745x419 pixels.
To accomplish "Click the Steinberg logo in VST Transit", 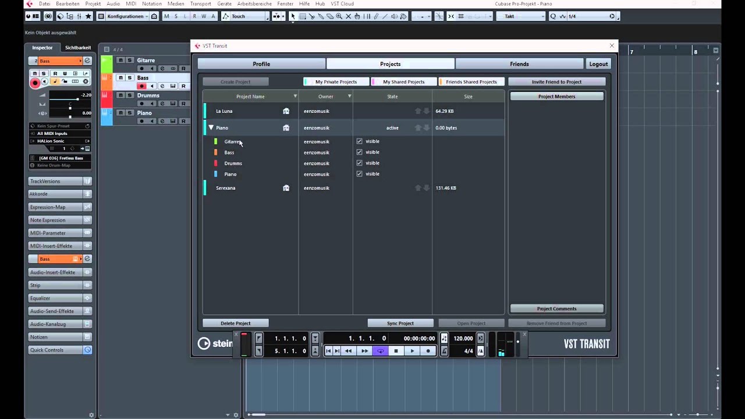I will coord(215,343).
